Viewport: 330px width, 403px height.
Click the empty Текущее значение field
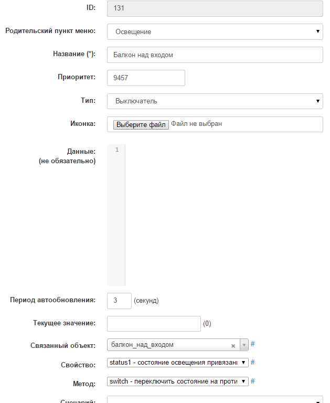(x=154, y=324)
